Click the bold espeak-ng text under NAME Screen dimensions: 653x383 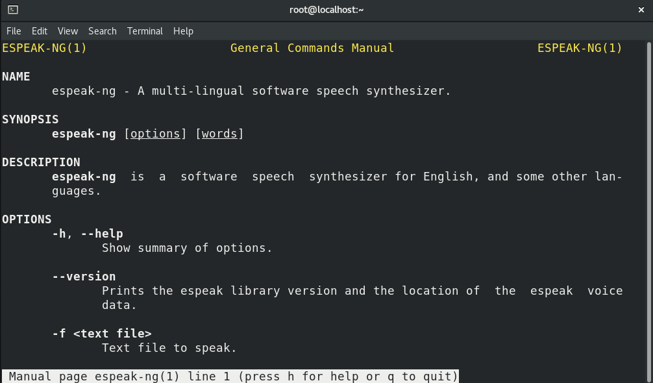point(84,91)
